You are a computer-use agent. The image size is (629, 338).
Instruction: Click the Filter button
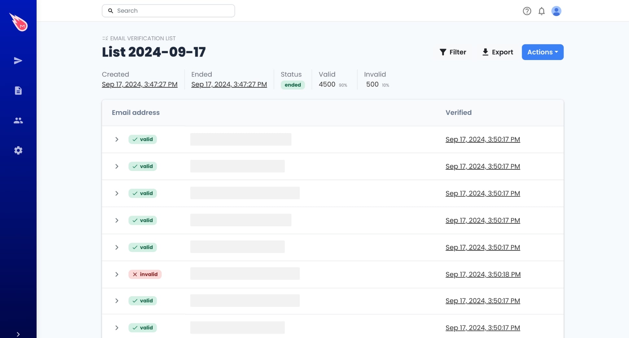[x=453, y=52]
